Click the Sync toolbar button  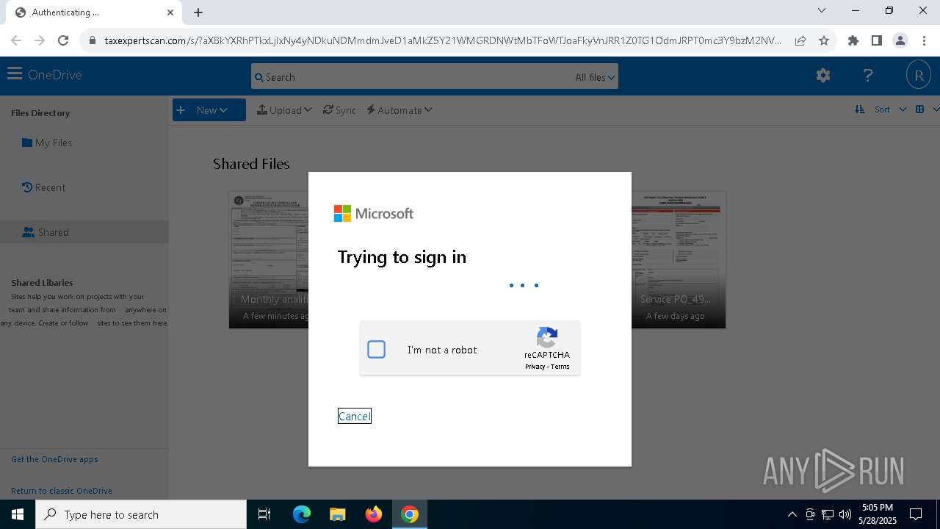[x=339, y=110]
